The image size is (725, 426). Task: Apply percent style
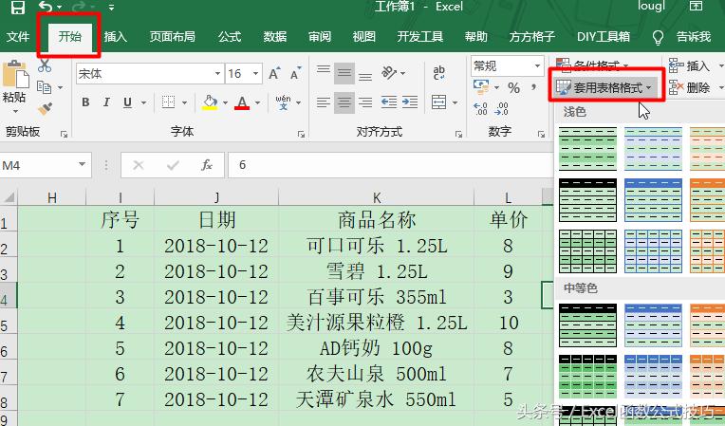[x=513, y=87]
